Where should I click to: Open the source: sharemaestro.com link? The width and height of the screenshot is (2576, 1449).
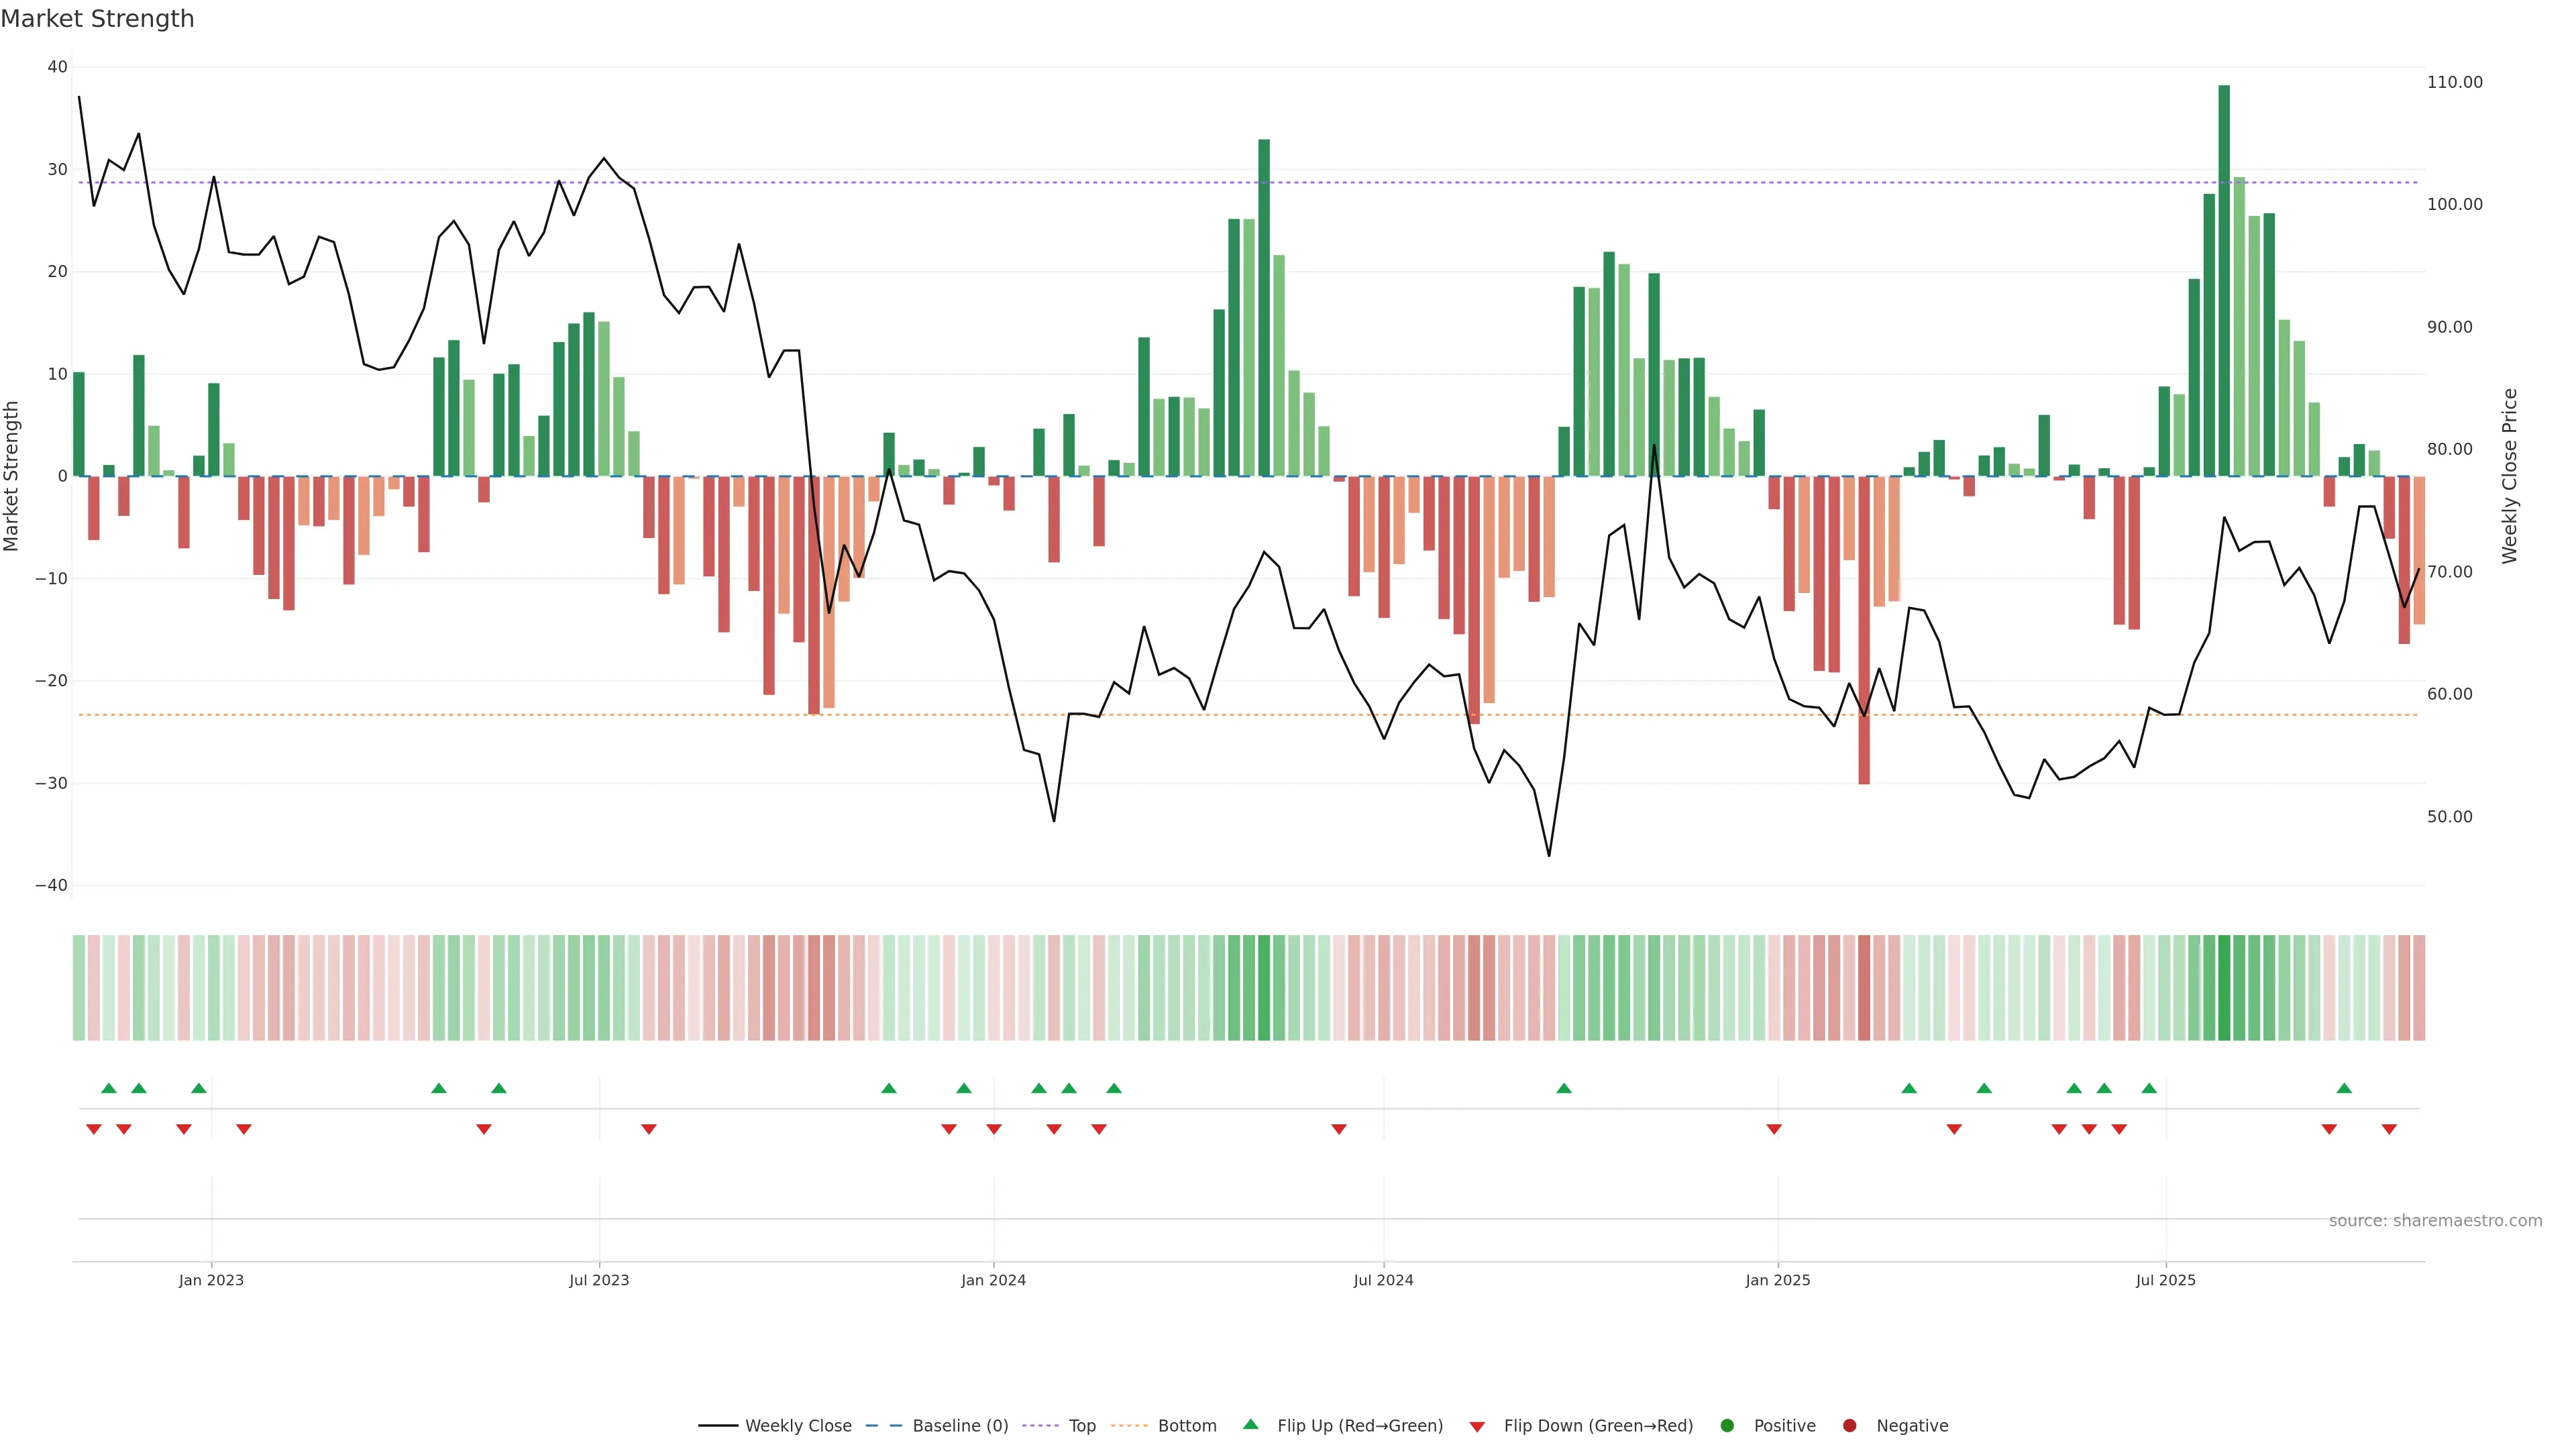2435,1220
